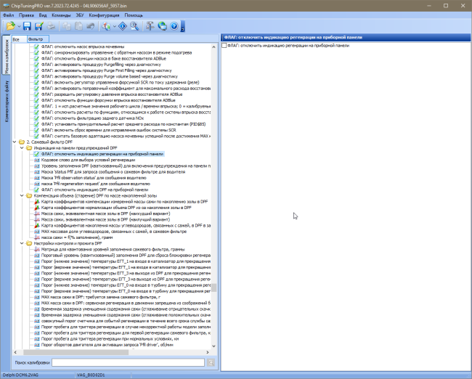The height and width of the screenshot is (379, 472).
Task: Click the globe with monitor icon
Action: (162, 26)
